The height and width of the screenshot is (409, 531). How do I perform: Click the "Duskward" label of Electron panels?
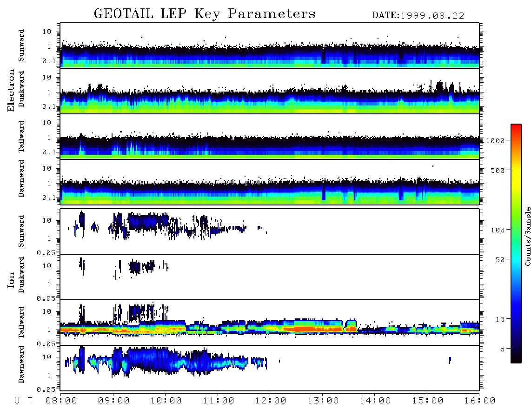pyautogui.click(x=21, y=89)
